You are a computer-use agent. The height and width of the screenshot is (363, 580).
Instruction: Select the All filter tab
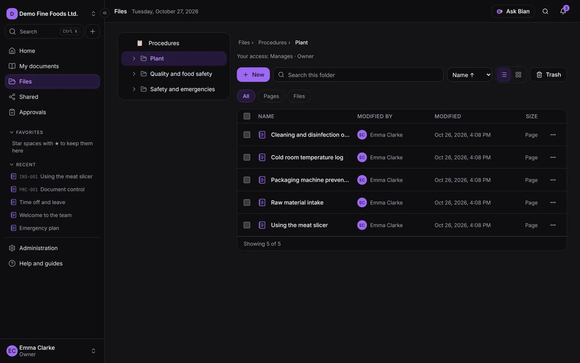tap(246, 96)
